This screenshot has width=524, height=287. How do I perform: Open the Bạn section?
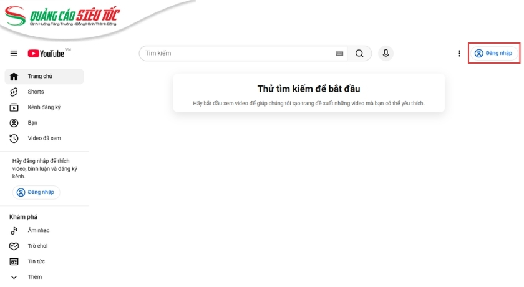pos(44,123)
